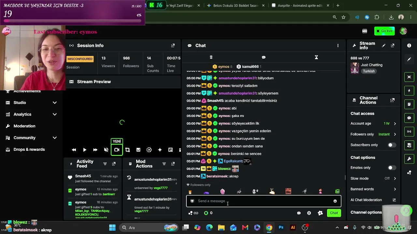The image size is (417, 234).
Task: Switch to Beton Dokulu 3D Bisiklet tab
Action: coord(236,6)
